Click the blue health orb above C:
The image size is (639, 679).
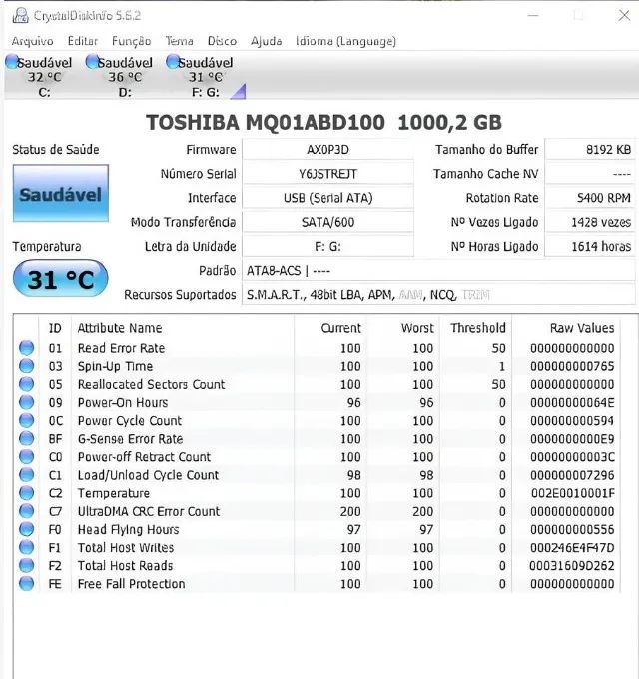(12, 62)
